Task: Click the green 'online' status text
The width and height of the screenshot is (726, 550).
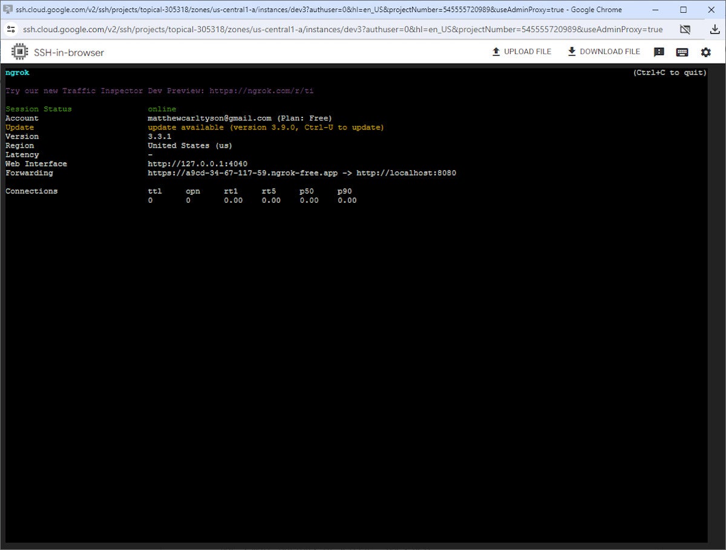Action: point(162,109)
